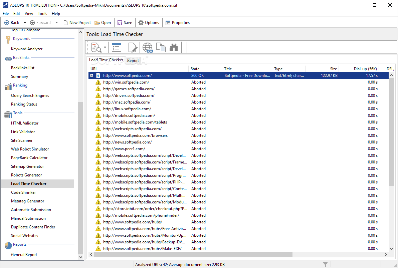Image resolution: width=398 pixels, height=268 pixels.
Task: Open Duplicate Content Finder tool
Action: [x=33, y=227]
